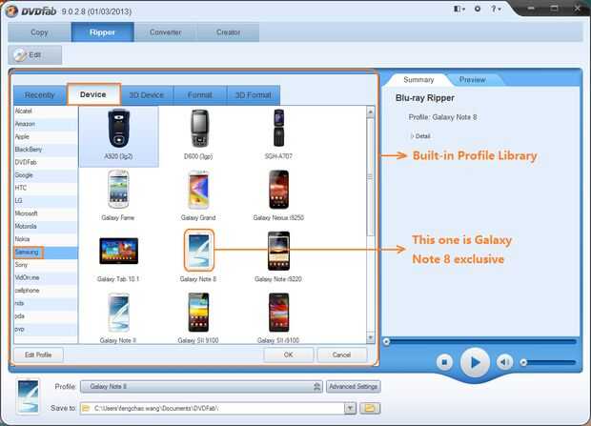Select pvp in the brand list

point(46,329)
